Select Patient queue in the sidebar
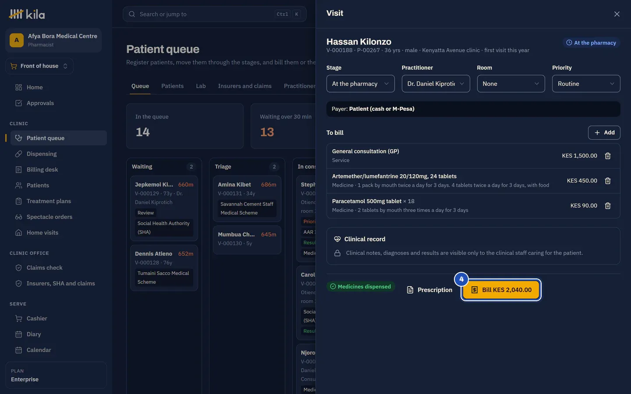Screen dimensions: 631x394 pos(58,138)
